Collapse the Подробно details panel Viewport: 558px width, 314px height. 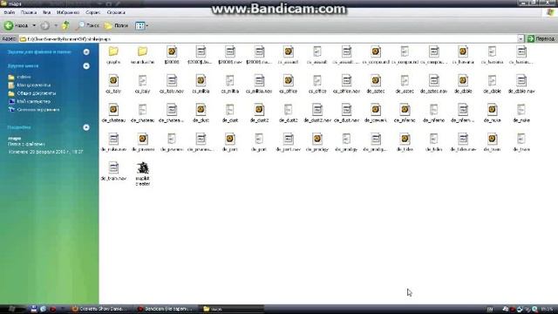[x=86, y=127]
